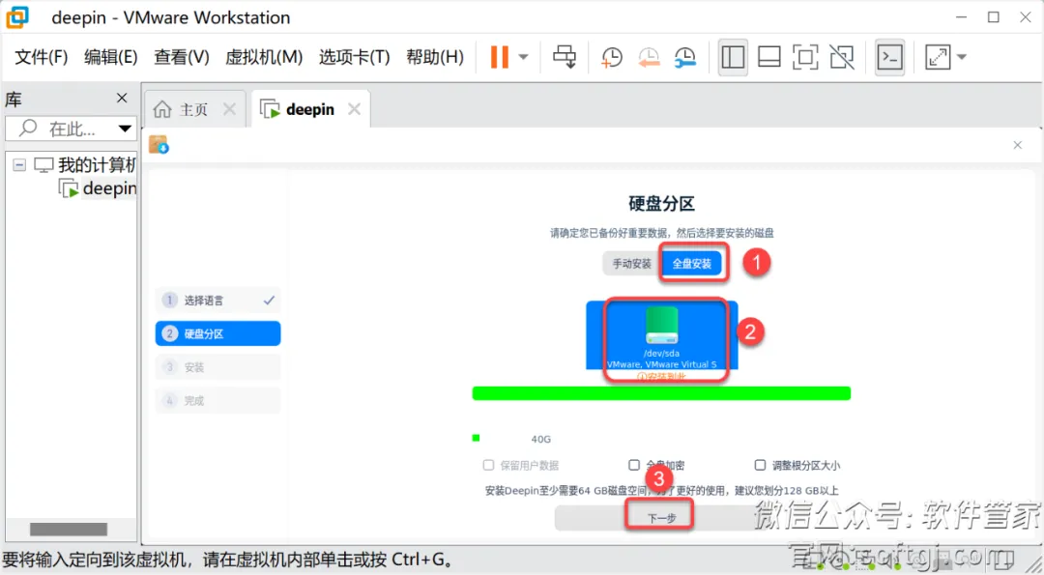Select step 安装 in installer sidebar
The height and width of the screenshot is (575, 1044).
tap(217, 366)
